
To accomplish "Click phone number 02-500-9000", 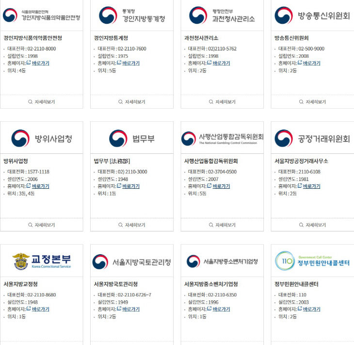I will tap(311, 49).
